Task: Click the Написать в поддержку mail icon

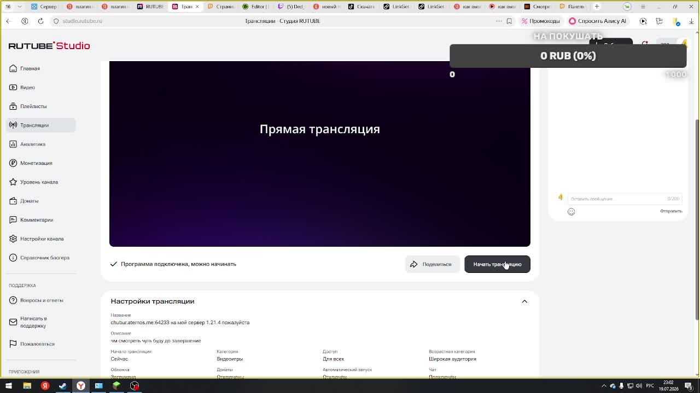Action: click(x=13, y=322)
